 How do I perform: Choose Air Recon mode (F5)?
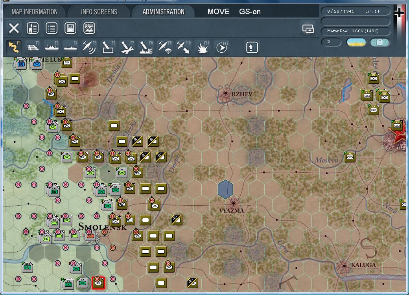pos(89,48)
